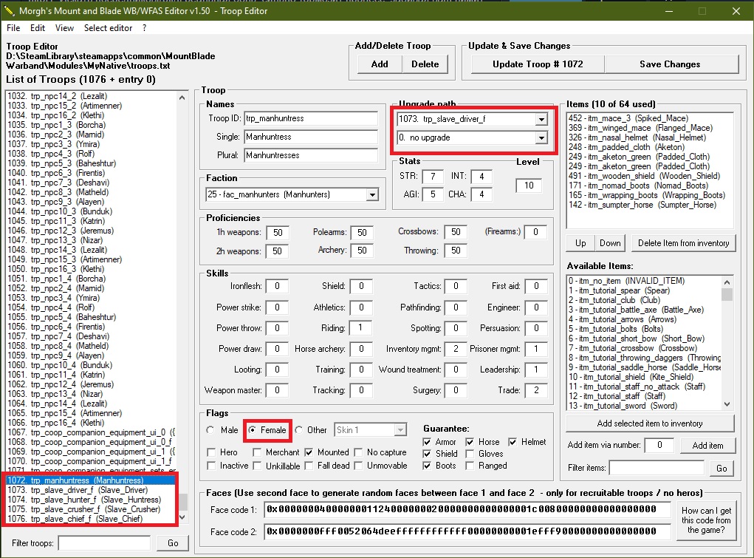Uncheck the Mounted flag checkbox
Image resolution: width=754 pixels, height=558 pixels.
point(309,452)
